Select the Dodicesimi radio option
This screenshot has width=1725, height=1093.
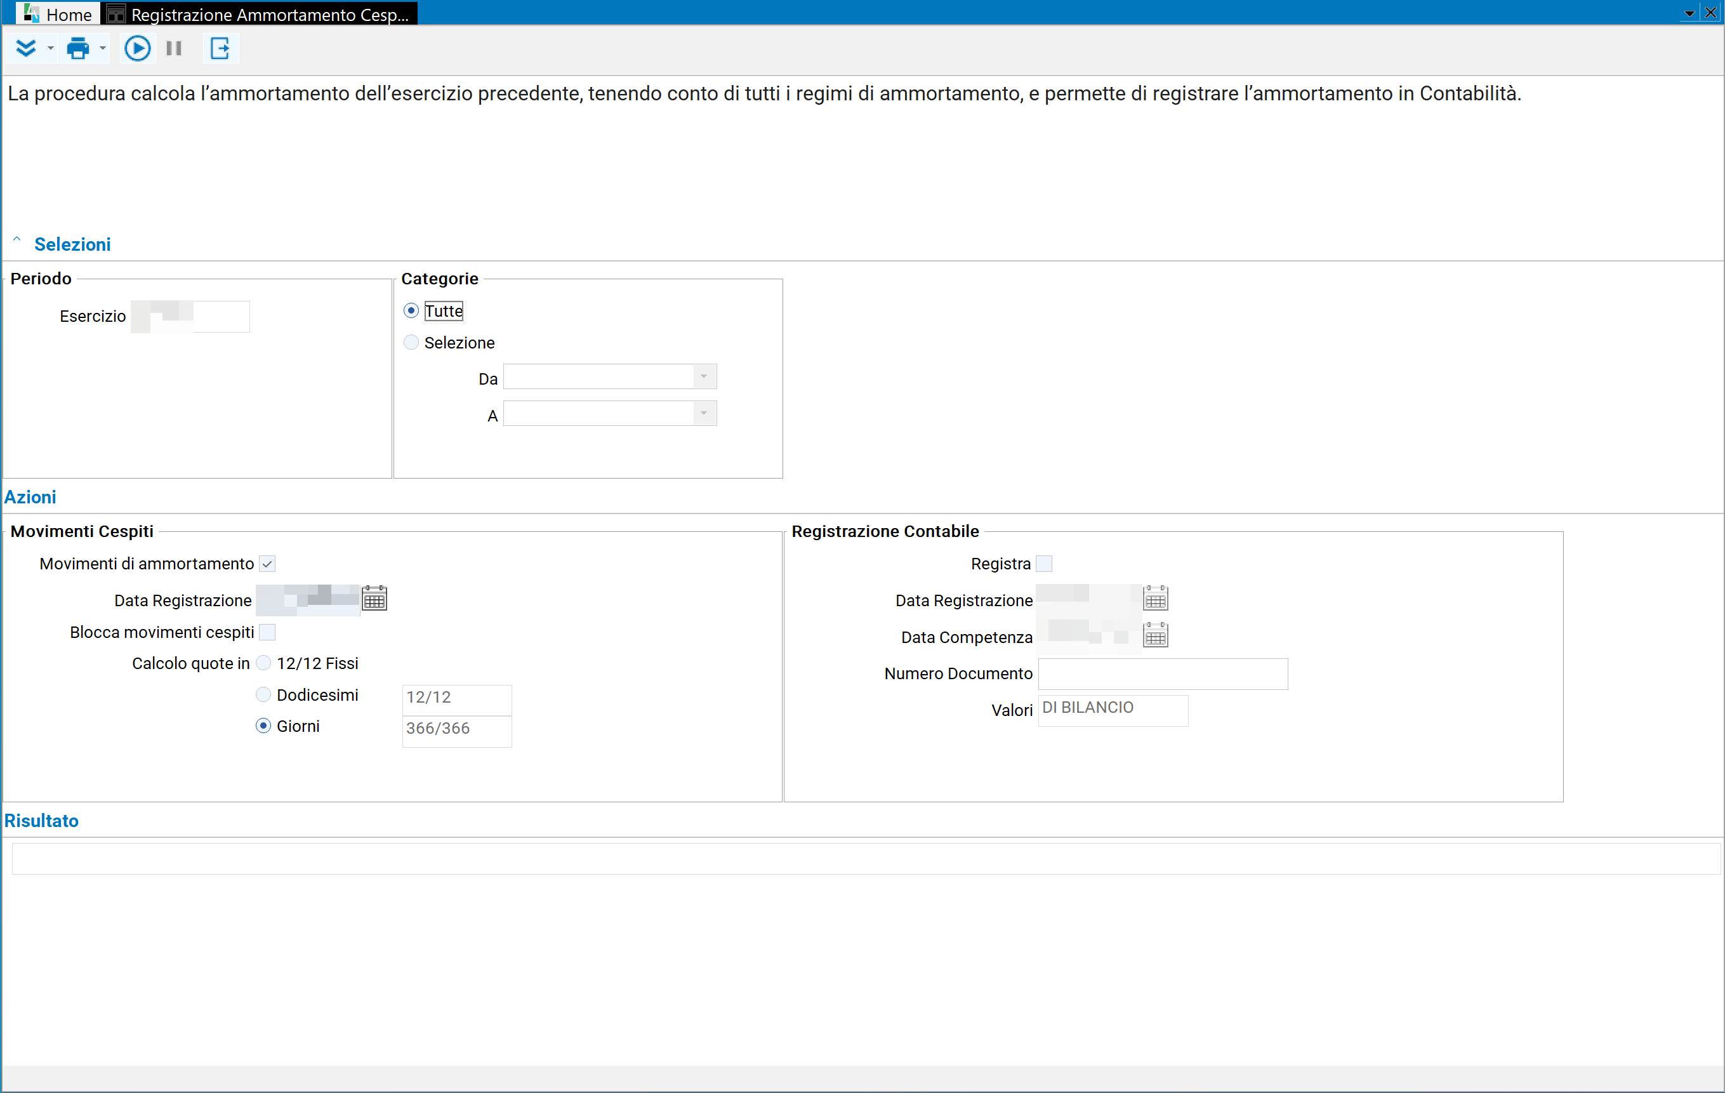click(x=263, y=694)
